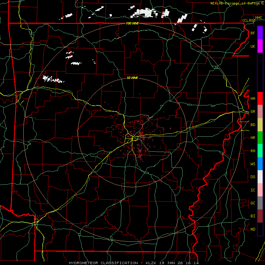
Task: Click the WS blue legend swatch
Action: coord(260,164)
